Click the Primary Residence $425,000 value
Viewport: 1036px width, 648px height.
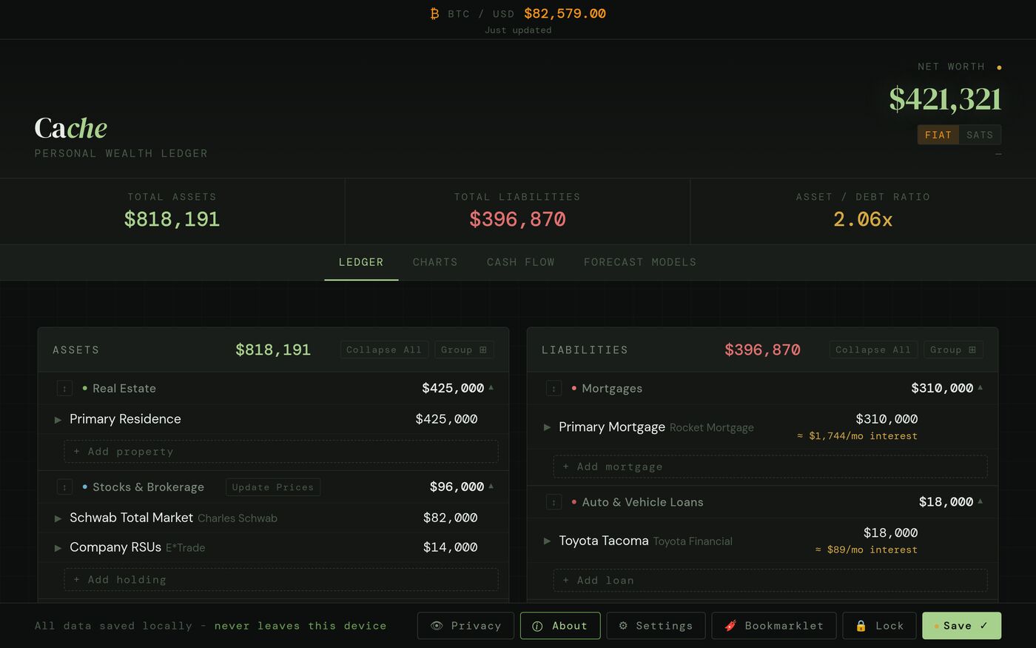(x=447, y=419)
